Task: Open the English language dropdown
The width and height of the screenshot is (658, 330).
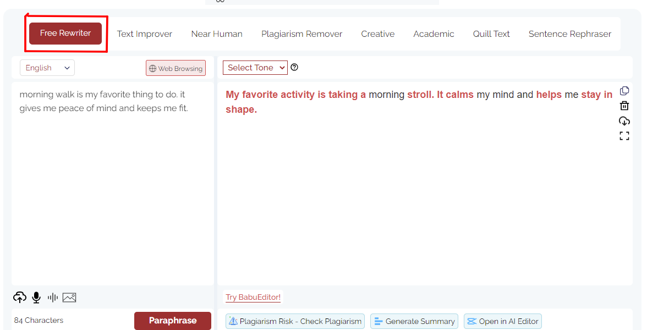Action: tap(47, 68)
